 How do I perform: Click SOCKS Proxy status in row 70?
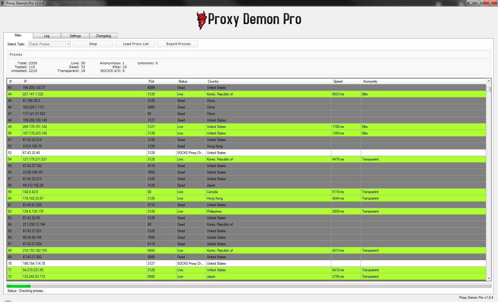click(x=191, y=264)
